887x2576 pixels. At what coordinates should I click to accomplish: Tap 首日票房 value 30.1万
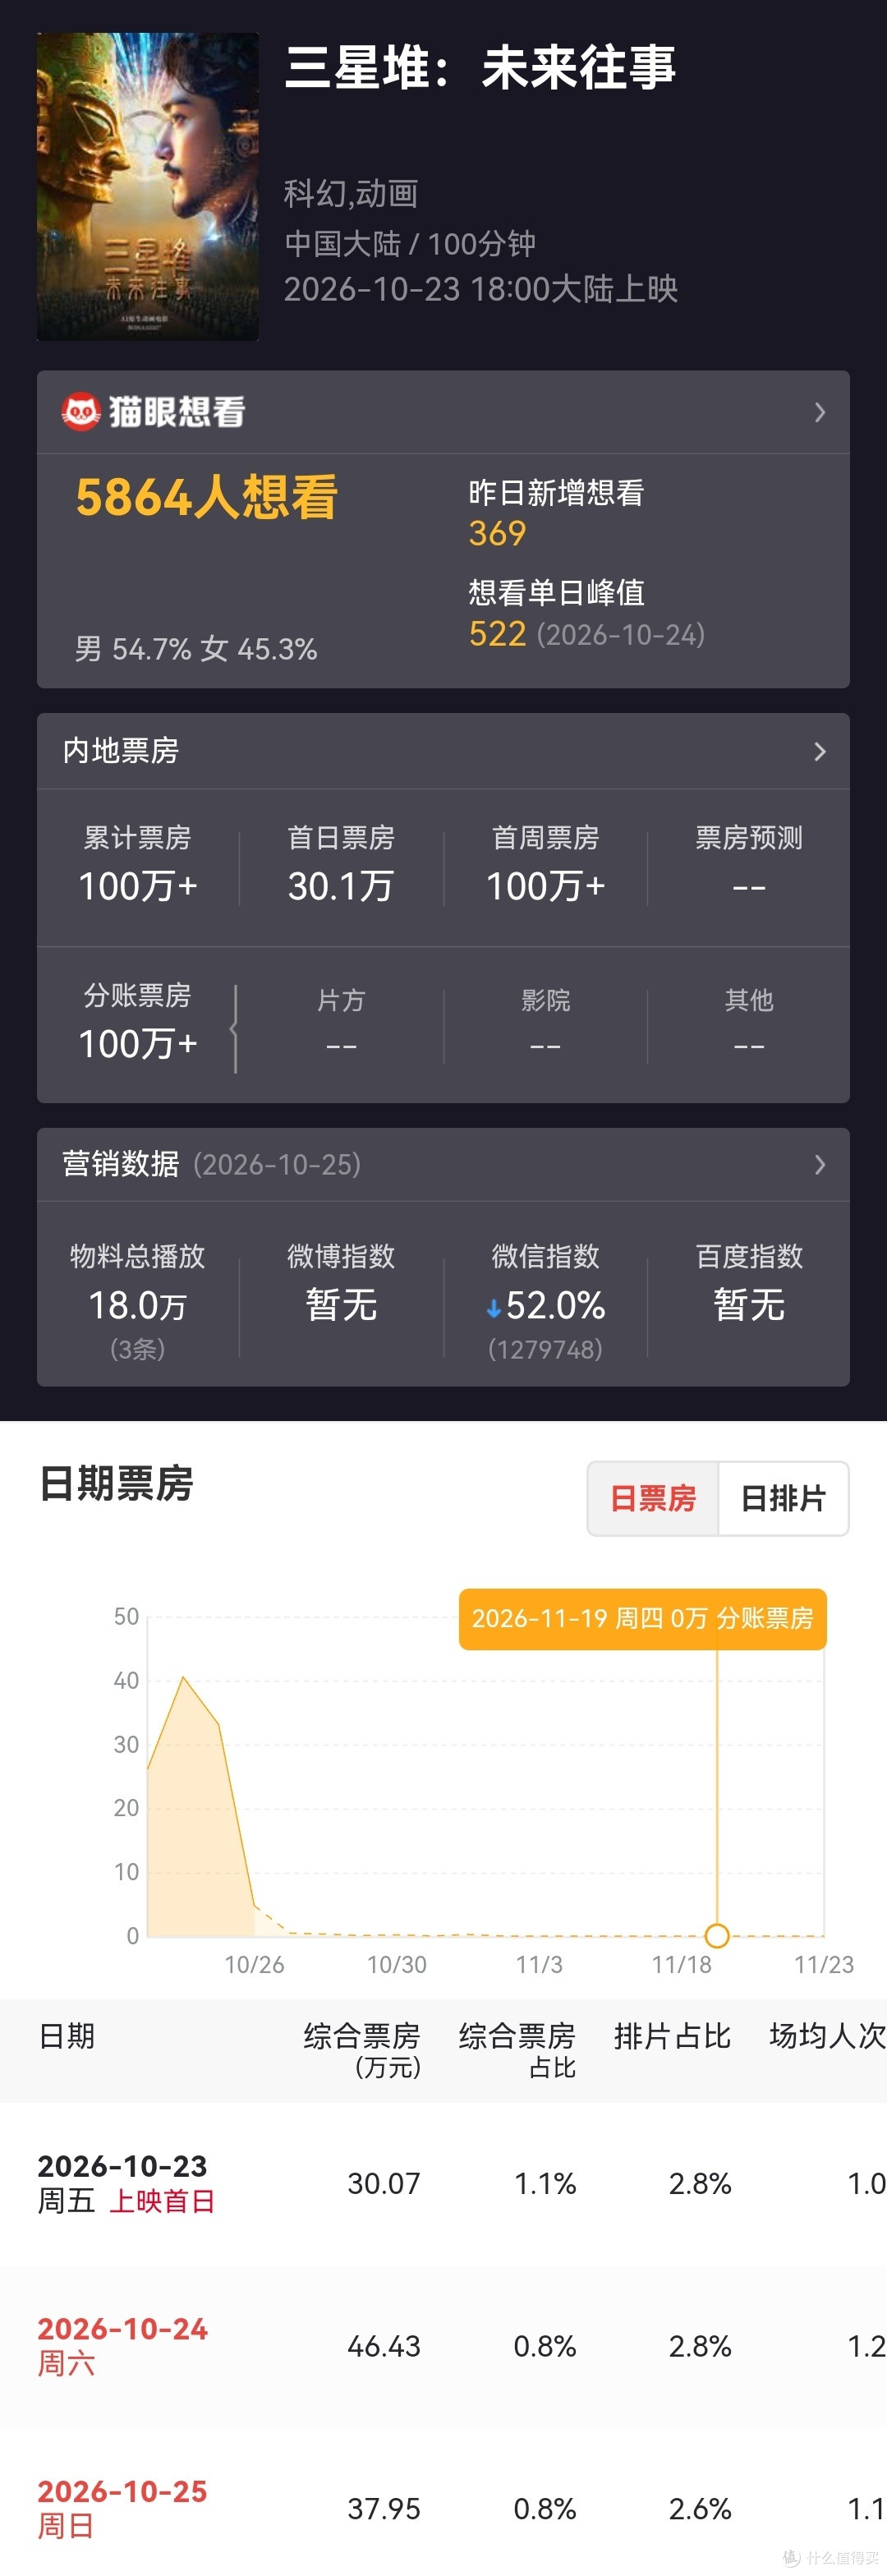pyautogui.click(x=341, y=886)
